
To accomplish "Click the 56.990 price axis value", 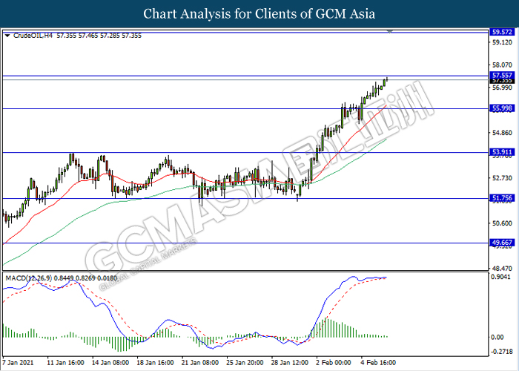I will (x=502, y=88).
